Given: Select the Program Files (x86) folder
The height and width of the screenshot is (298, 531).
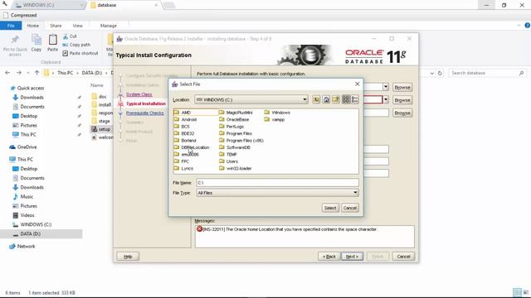Looking at the screenshot, I should tap(241, 140).
